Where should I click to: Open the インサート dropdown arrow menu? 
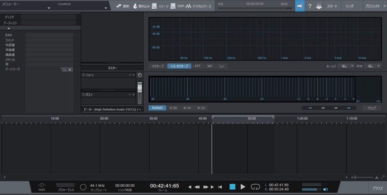coord(130,75)
